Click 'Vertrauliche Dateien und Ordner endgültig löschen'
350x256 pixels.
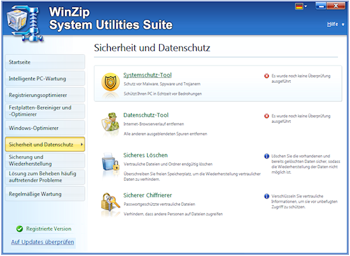pyautogui.click(x=168, y=164)
